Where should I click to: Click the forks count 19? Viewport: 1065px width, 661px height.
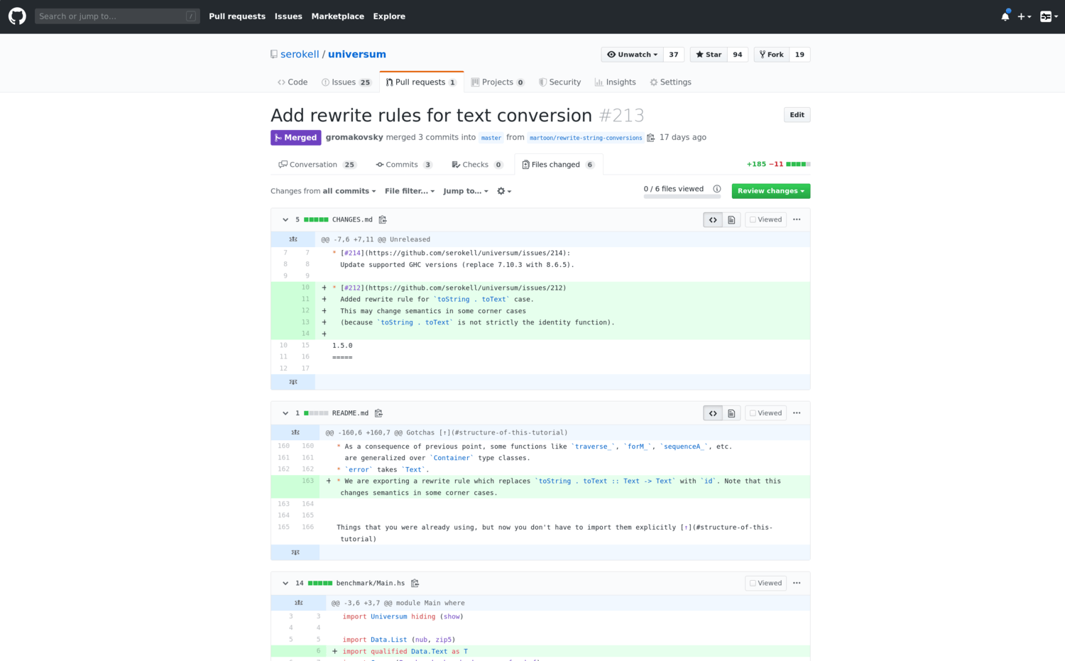point(799,55)
